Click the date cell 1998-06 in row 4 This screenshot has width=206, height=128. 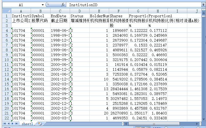[60, 31]
